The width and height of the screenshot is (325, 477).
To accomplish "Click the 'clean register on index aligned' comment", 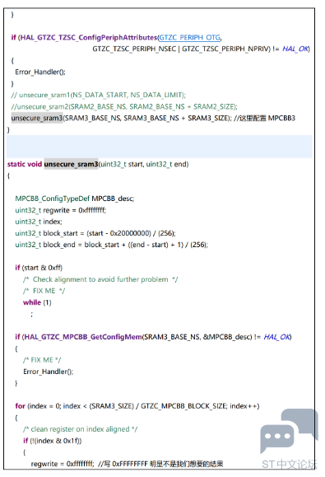I will click(x=80, y=429).
